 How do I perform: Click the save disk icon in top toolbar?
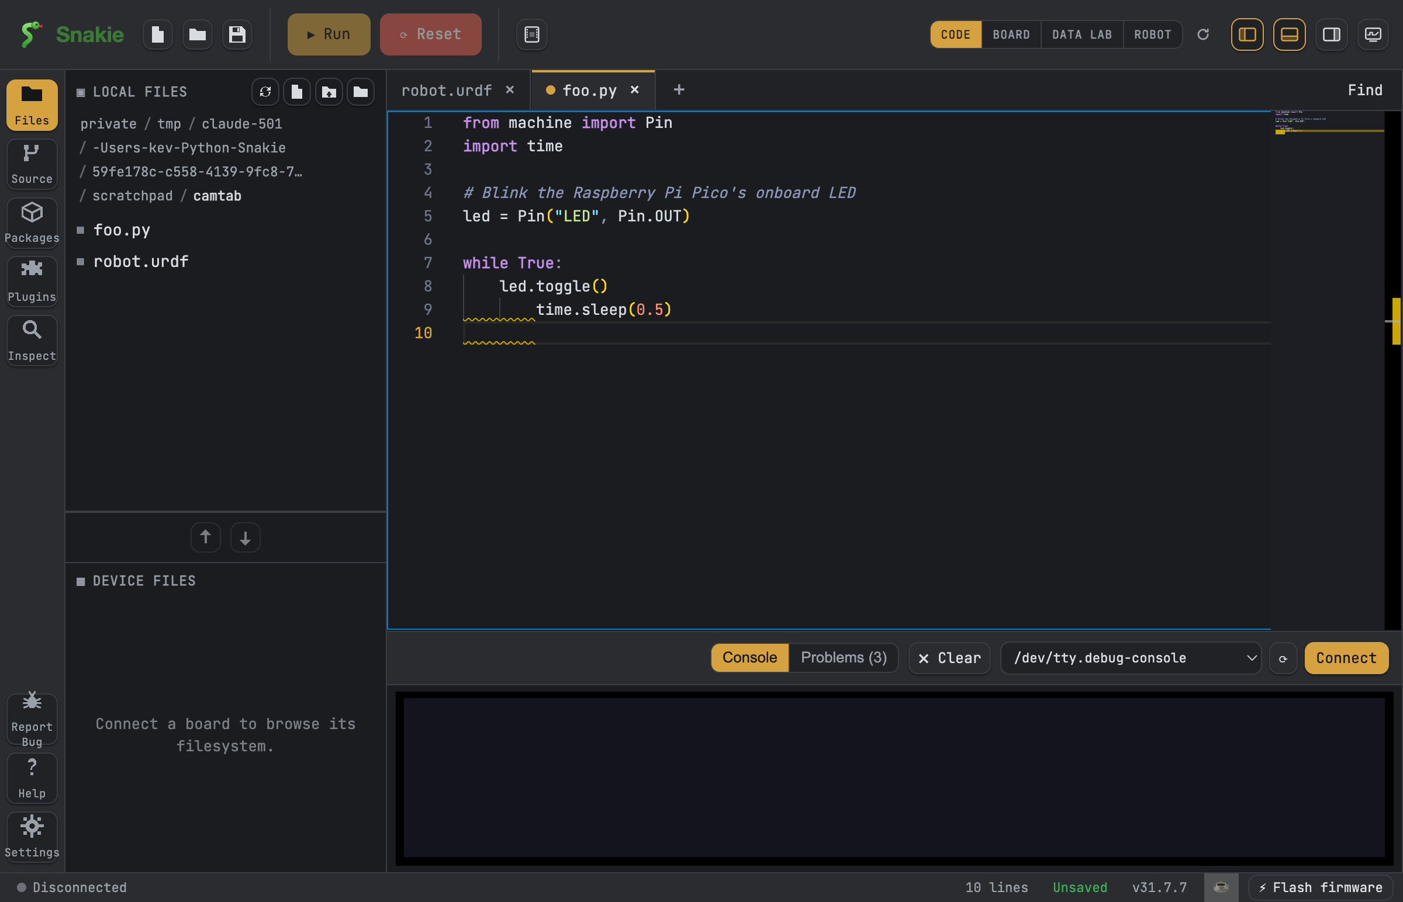237,34
